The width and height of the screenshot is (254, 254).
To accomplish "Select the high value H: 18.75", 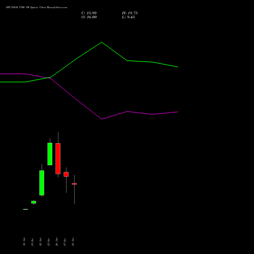I will [x=130, y=13].
